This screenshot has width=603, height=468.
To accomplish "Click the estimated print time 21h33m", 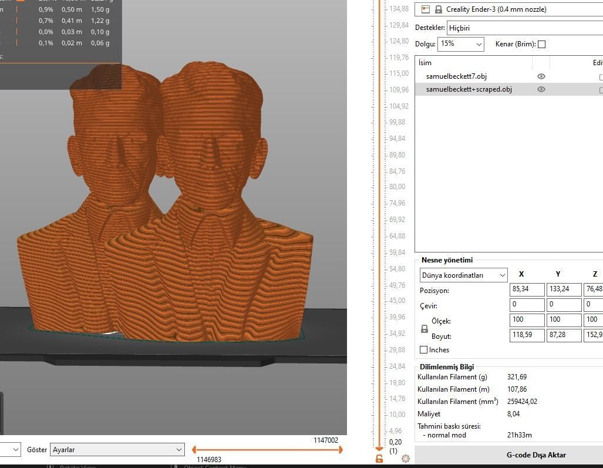I will point(520,435).
